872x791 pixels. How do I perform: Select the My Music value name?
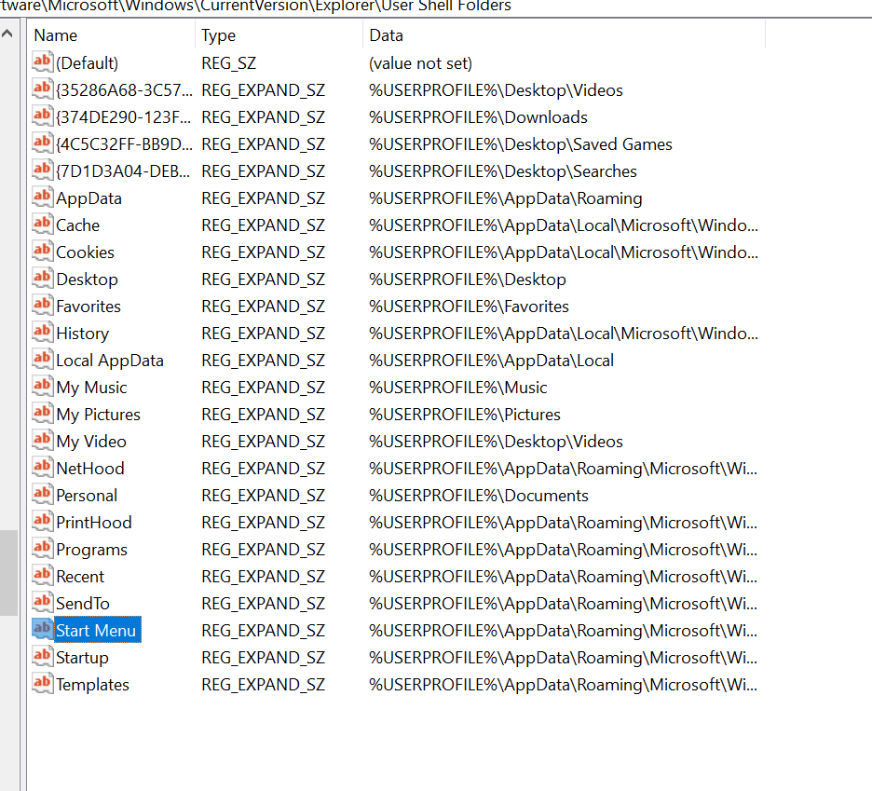pyautogui.click(x=91, y=388)
